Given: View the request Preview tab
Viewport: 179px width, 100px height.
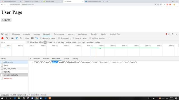Looking at the screenshot, I should (x=46, y=59).
